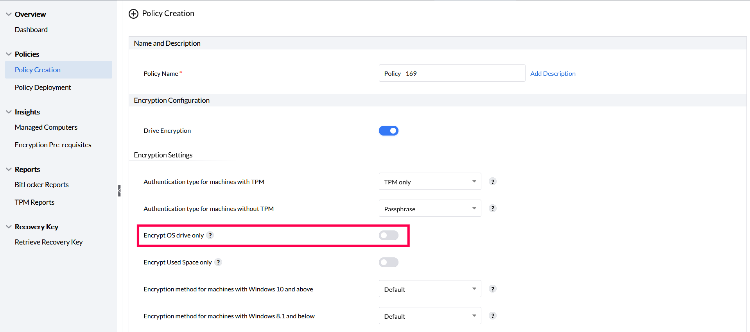The height and width of the screenshot is (332, 750).
Task: Click the Policy Creation plus icon in header
Action: (133, 14)
